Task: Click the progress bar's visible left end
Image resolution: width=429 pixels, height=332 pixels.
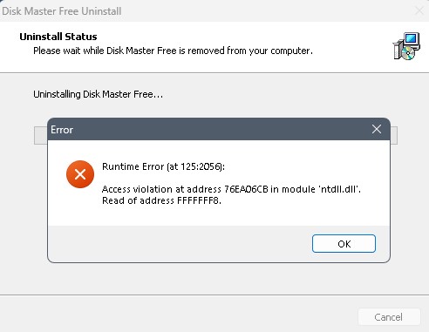Action: tap(41, 135)
